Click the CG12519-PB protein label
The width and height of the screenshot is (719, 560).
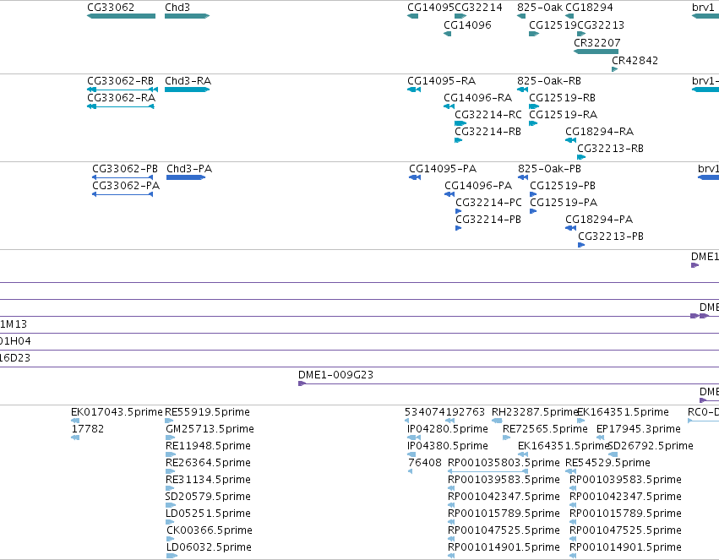(563, 186)
